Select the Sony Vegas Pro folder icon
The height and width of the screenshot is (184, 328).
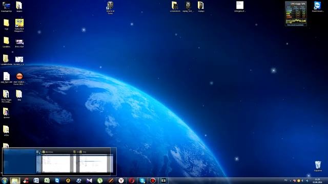(6, 96)
